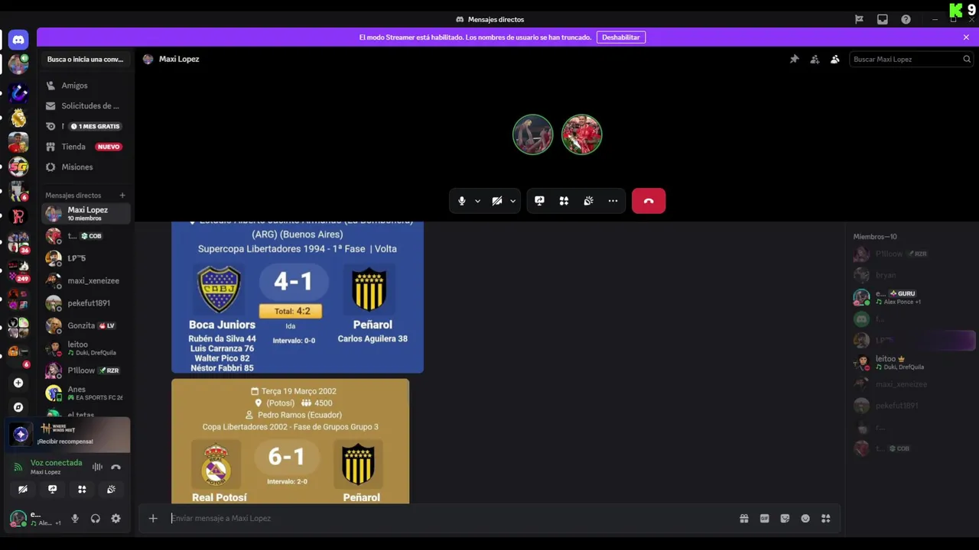Toggle camera in voice panel

pos(23,489)
